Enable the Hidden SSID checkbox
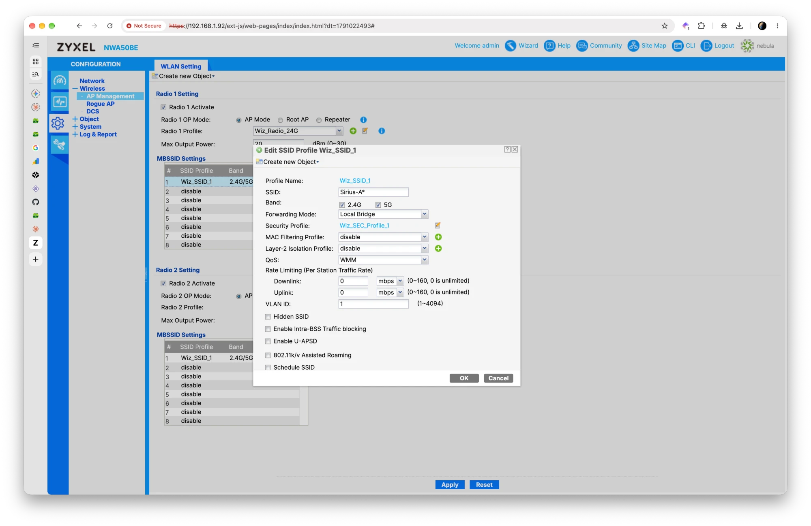Viewport: 811px width, 526px height. click(x=268, y=317)
